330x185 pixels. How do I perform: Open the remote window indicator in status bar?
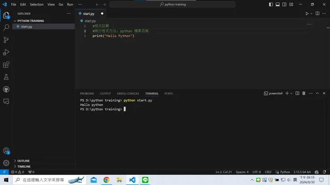click(x=4, y=172)
